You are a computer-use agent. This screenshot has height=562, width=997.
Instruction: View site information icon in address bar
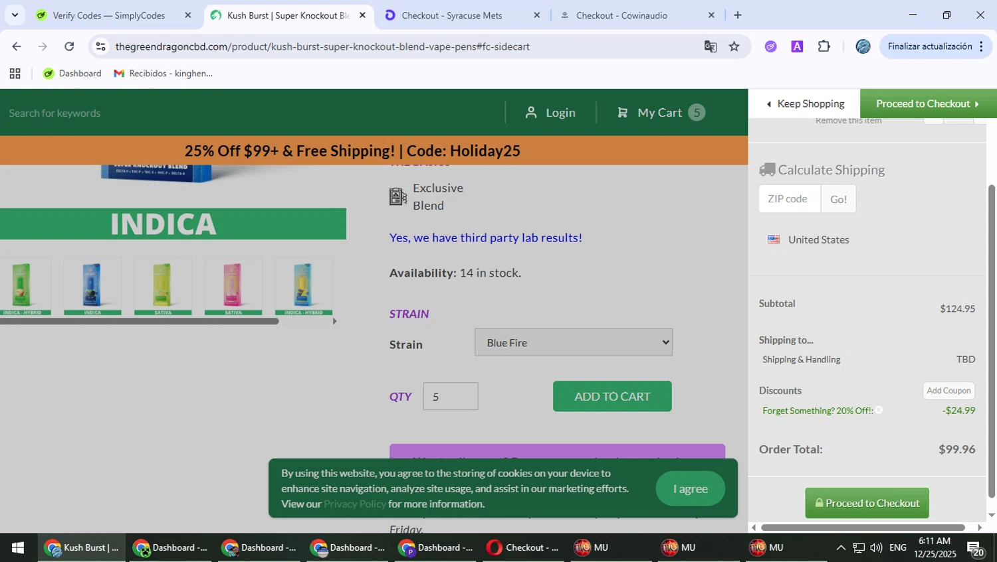point(100,46)
